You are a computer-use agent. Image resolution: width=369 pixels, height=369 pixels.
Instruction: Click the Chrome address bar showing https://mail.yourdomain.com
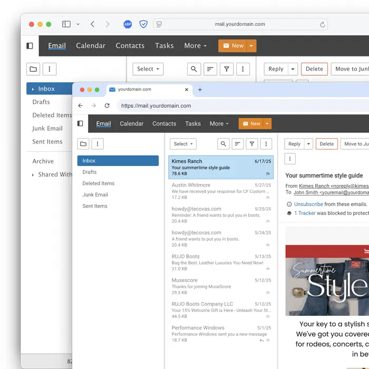click(x=211, y=106)
